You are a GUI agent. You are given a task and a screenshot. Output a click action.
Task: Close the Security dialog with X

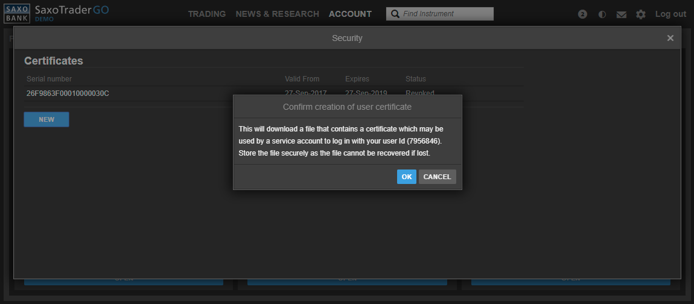[x=670, y=38]
